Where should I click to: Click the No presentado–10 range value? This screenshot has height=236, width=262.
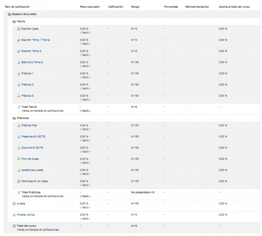(143, 192)
